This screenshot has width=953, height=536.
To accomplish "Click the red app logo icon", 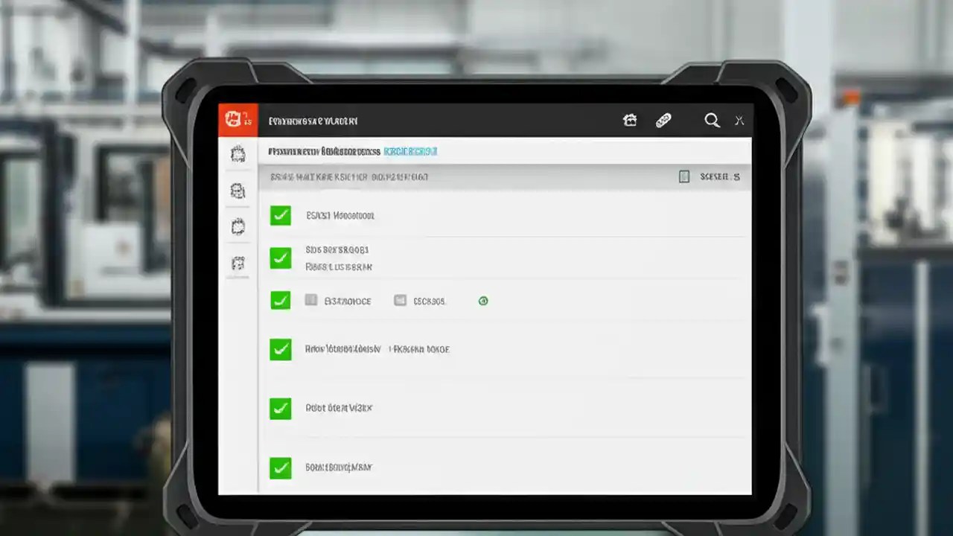I will [237, 118].
